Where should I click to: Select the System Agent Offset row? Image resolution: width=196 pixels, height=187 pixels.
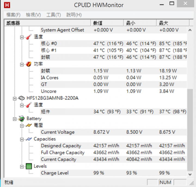click(x=114, y=30)
